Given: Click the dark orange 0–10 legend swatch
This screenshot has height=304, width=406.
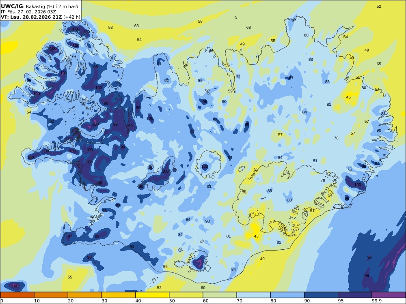Looking at the screenshot, I should 17,295.
